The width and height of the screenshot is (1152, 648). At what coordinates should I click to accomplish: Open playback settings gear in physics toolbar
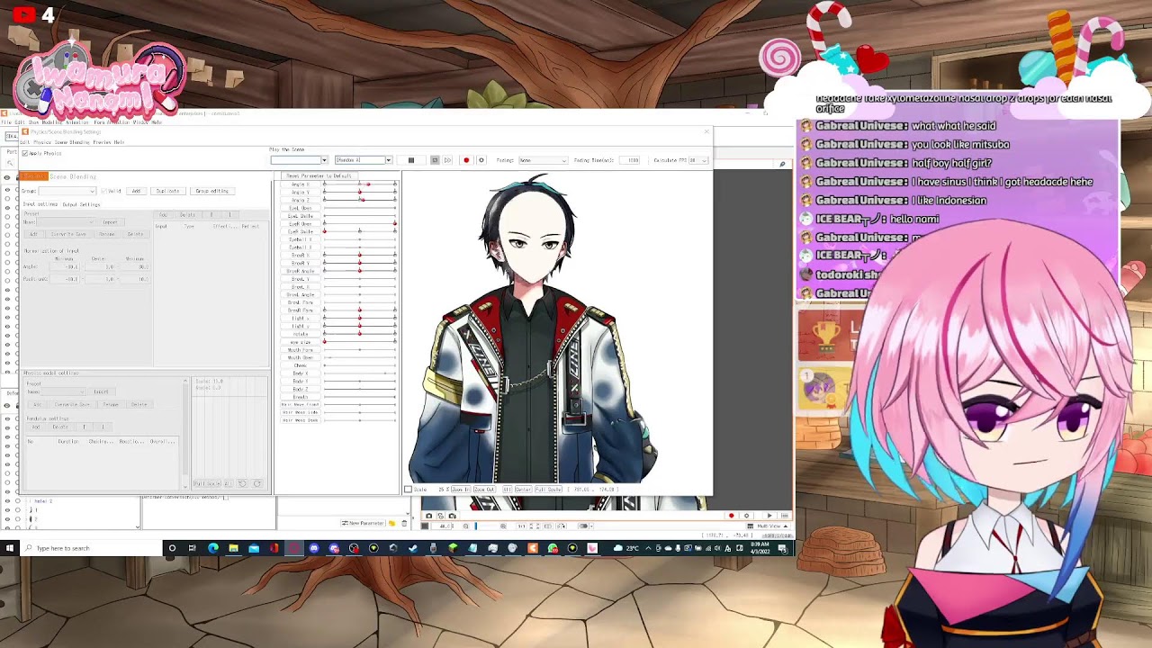[x=481, y=160]
